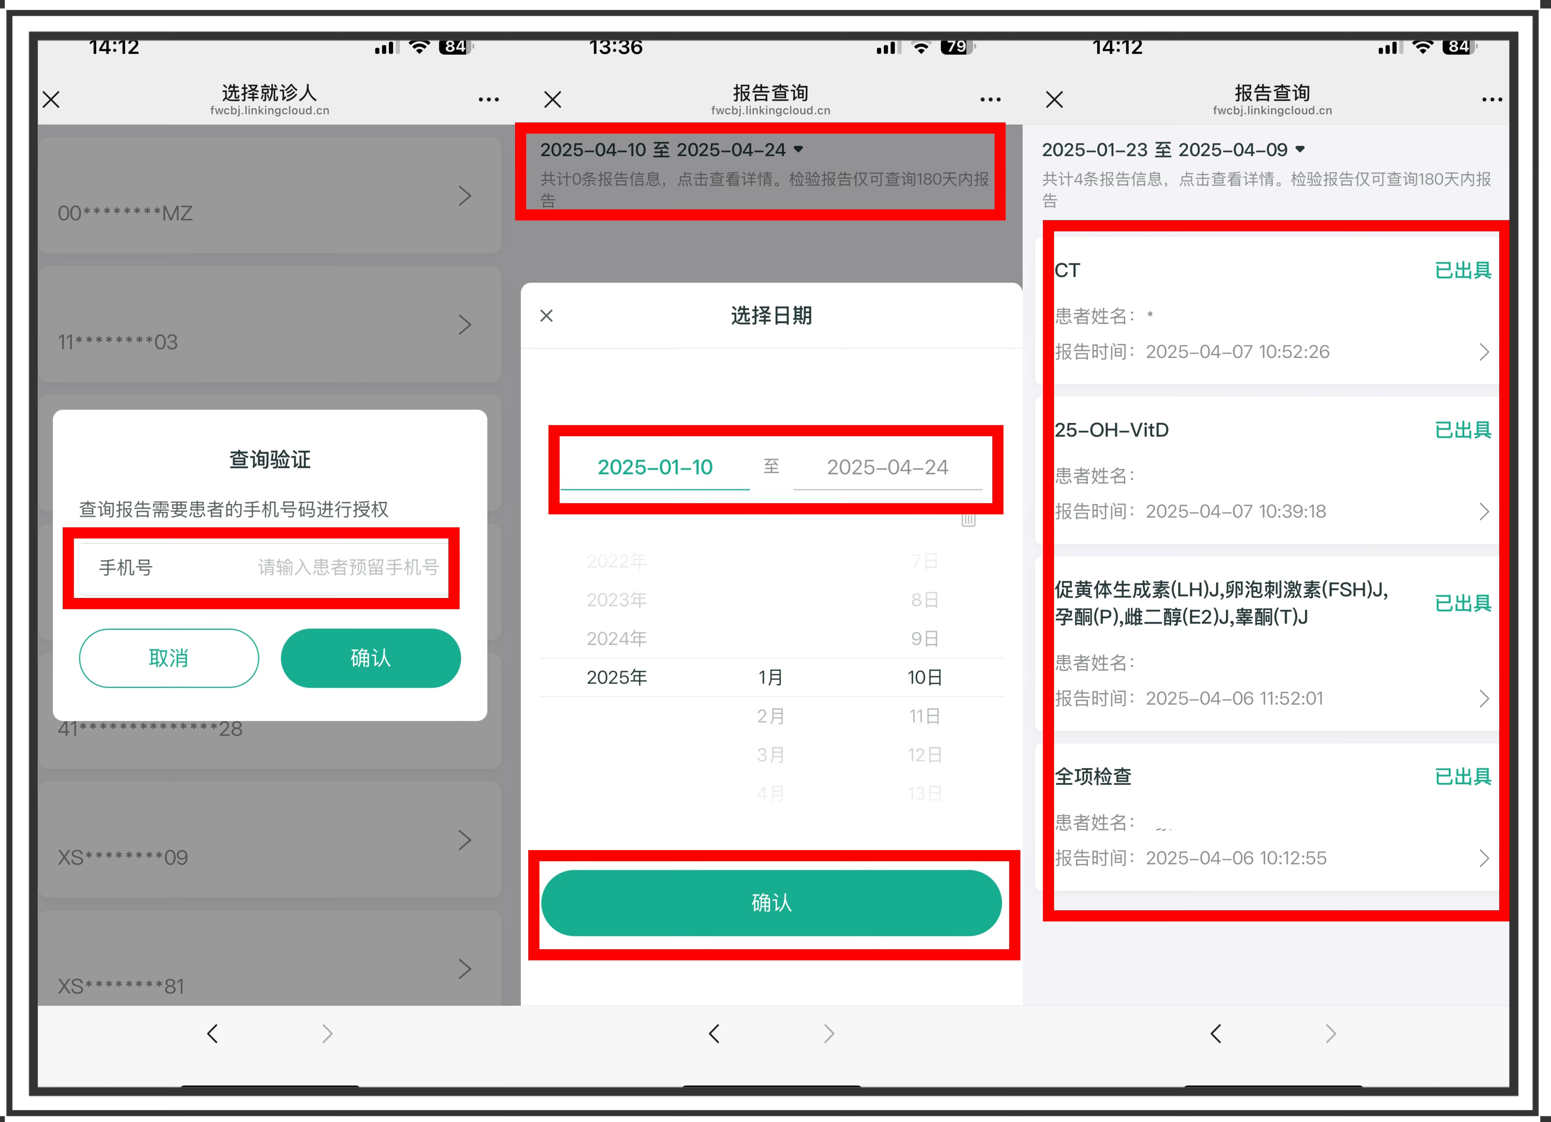The height and width of the screenshot is (1122, 1551).
Task: Open three-dot menu on middle 报告查询 page
Action: [990, 100]
